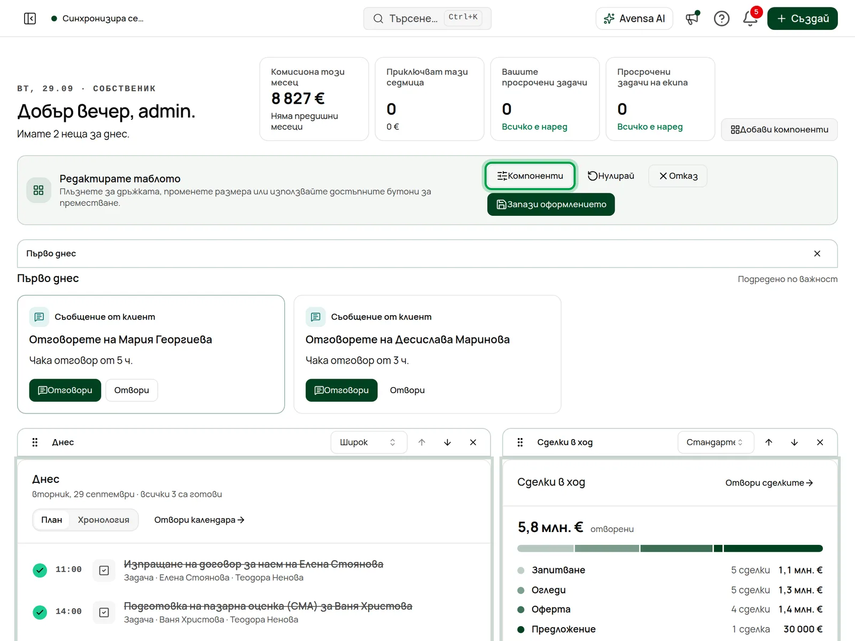Viewport: 855px width, 641px height.
Task: Open the Компоненти settings button
Action: click(x=530, y=176)
